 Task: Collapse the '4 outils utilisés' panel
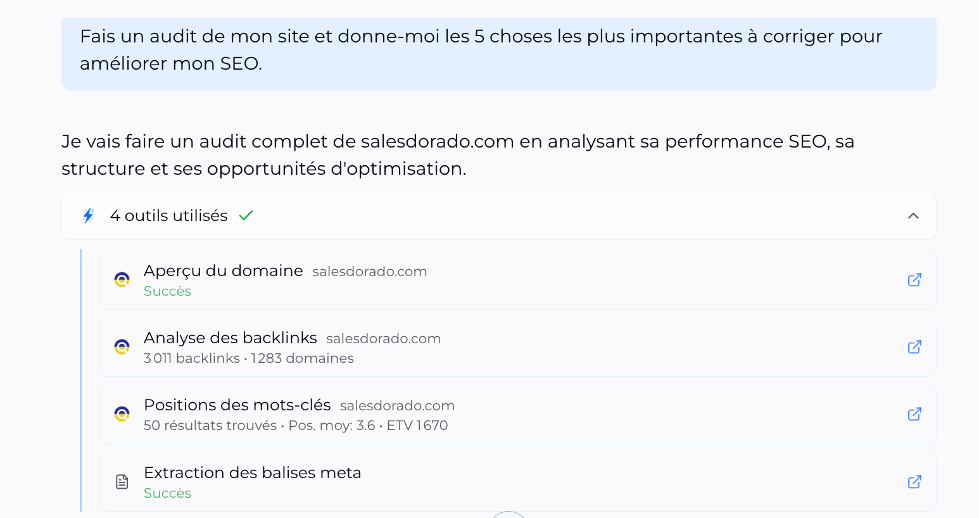pyautogui.click(x=913, y=216)
